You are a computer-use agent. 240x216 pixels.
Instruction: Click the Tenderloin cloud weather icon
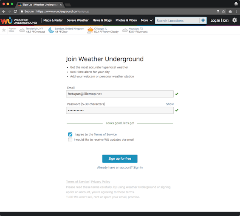[22, 30]
